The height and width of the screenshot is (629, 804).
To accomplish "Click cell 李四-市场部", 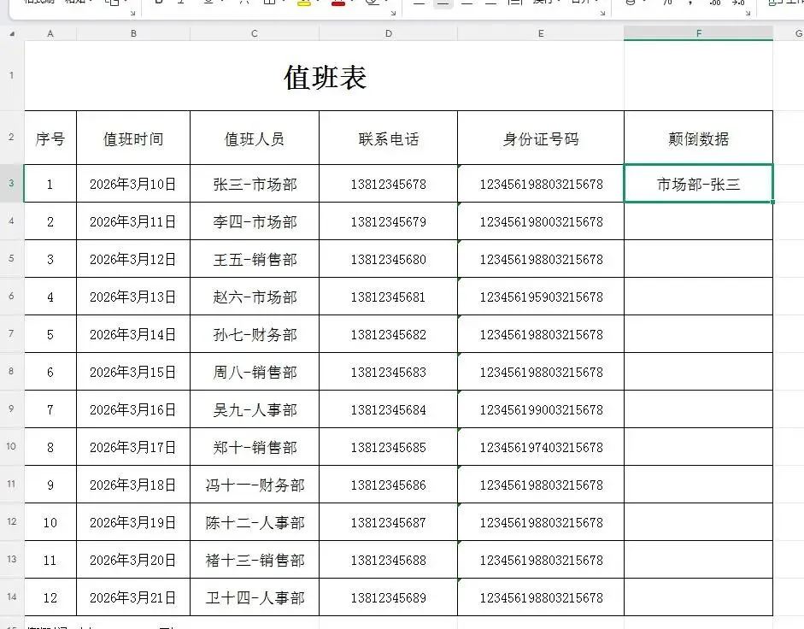I will 255,221.
